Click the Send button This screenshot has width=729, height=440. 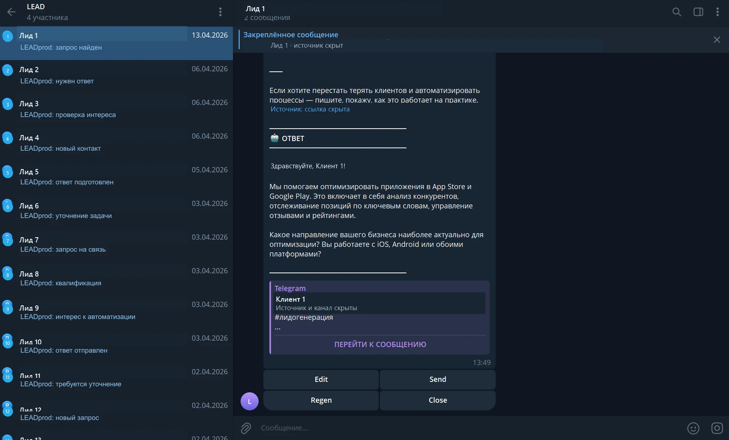click(x=438, y=379)
